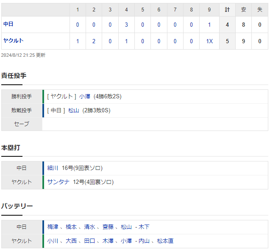The width and height of the screenshot is (270, 250).
Task: Open catcher 松本直 player link
Action: pos(165,241)
